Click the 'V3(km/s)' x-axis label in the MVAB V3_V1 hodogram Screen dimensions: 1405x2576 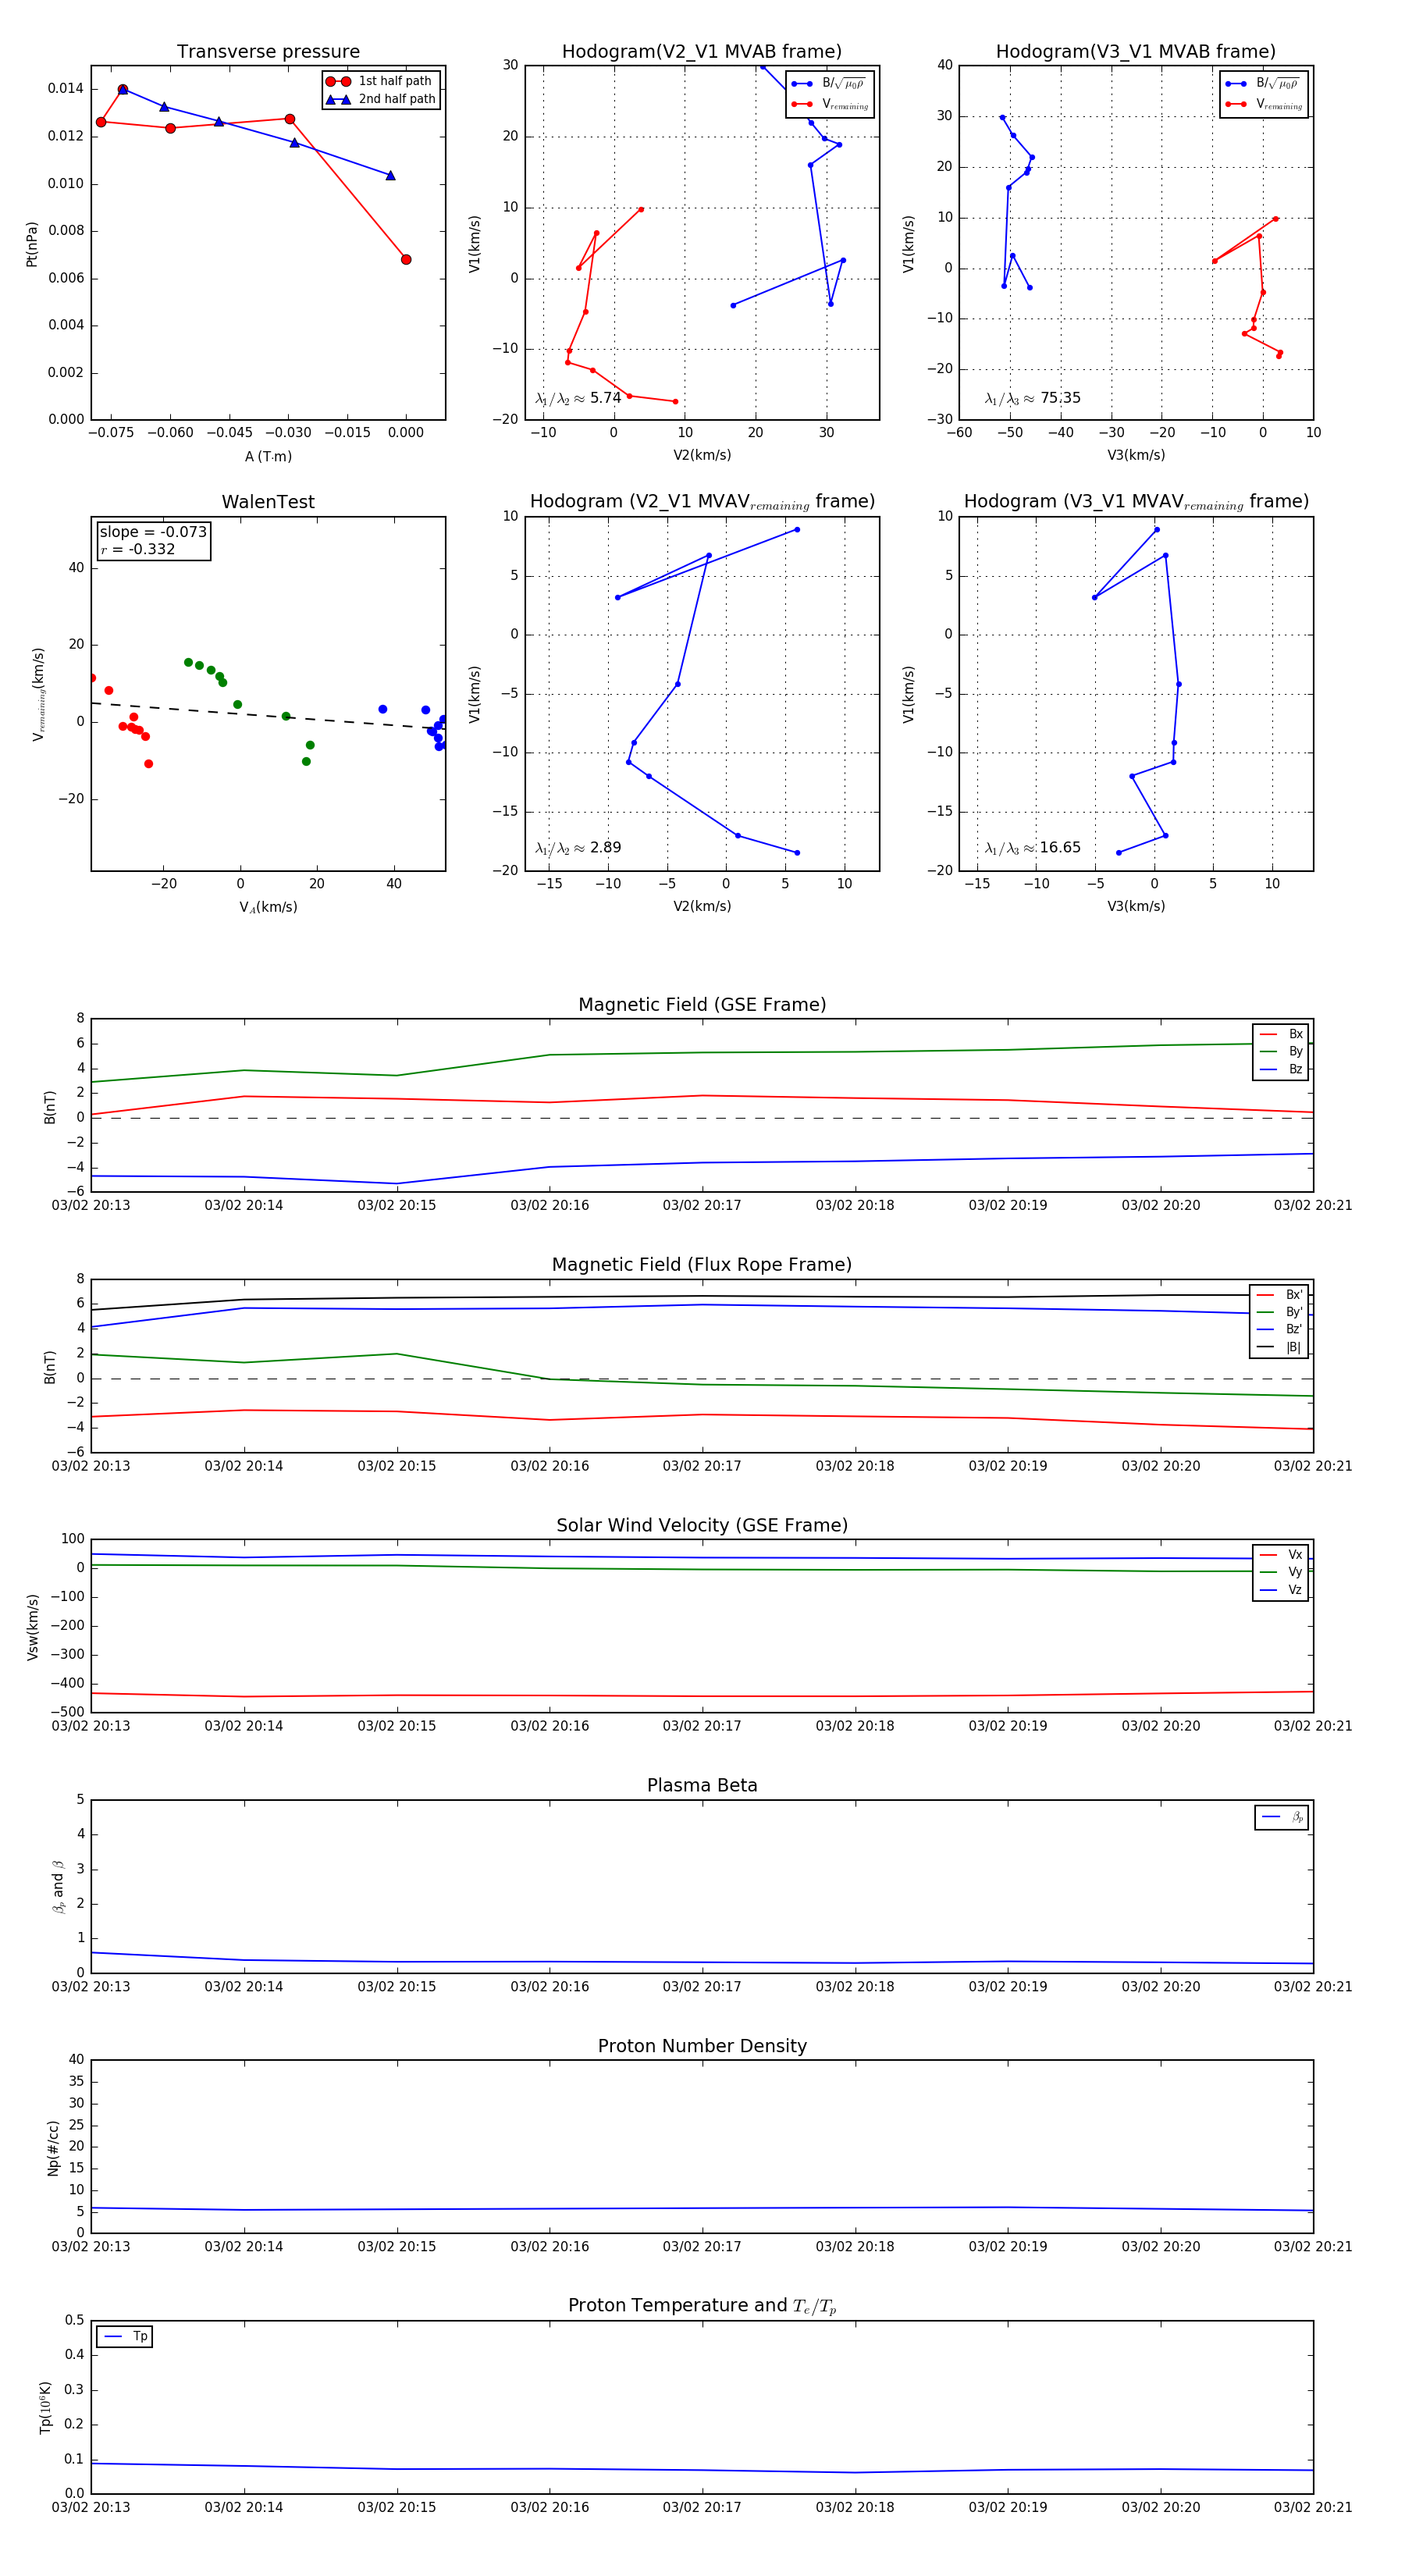(x=1136, y=455)
